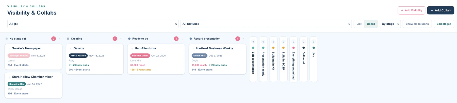This screenshot has width=457, height=103.
Task: Collapse the Creating column chevron
Action: click(121, 39)
